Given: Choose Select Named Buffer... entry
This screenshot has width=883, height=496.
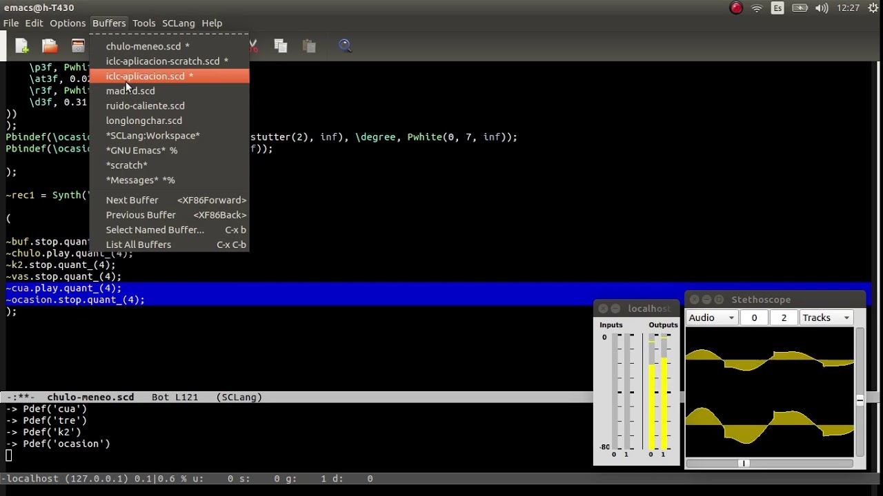Looking at the screenshot, I should (x=169, y=230).
